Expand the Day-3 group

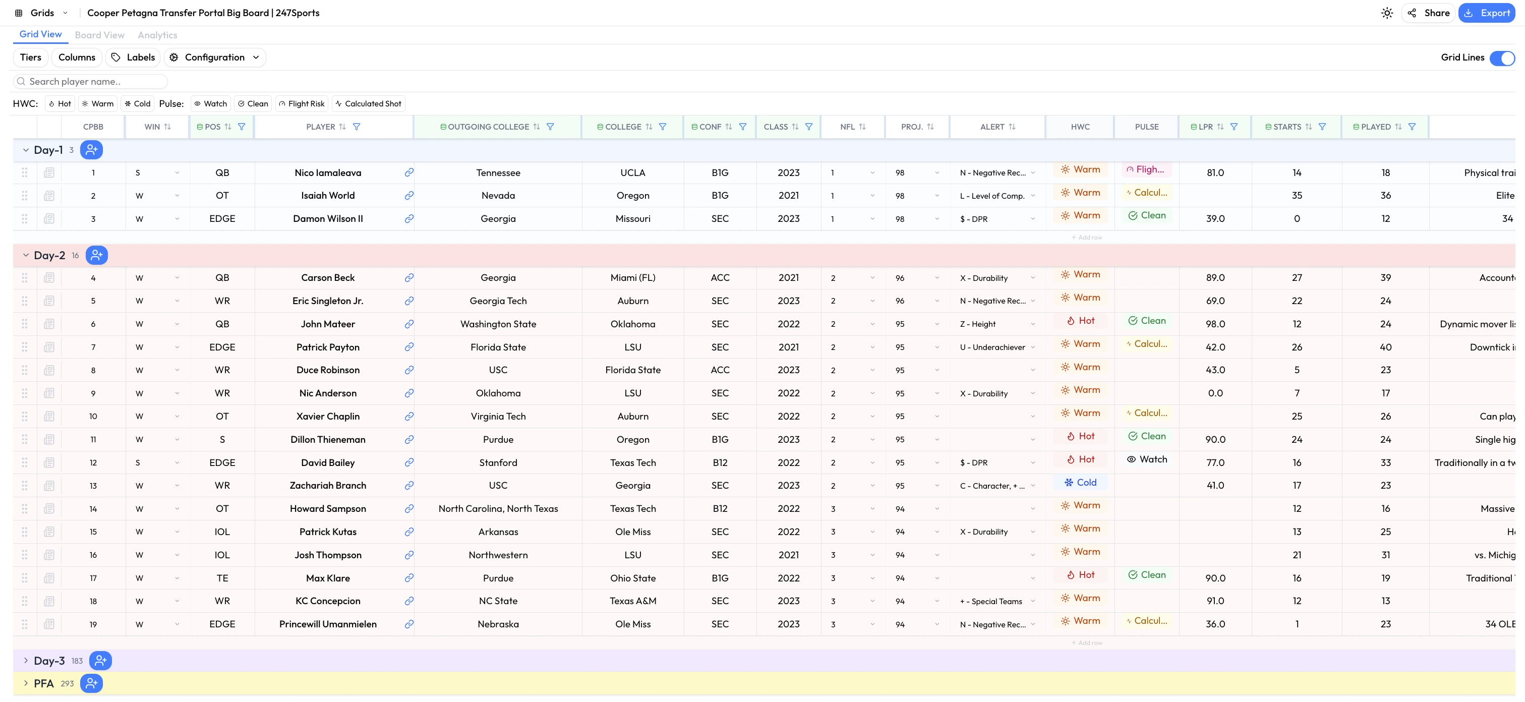[x=25, y=660]
